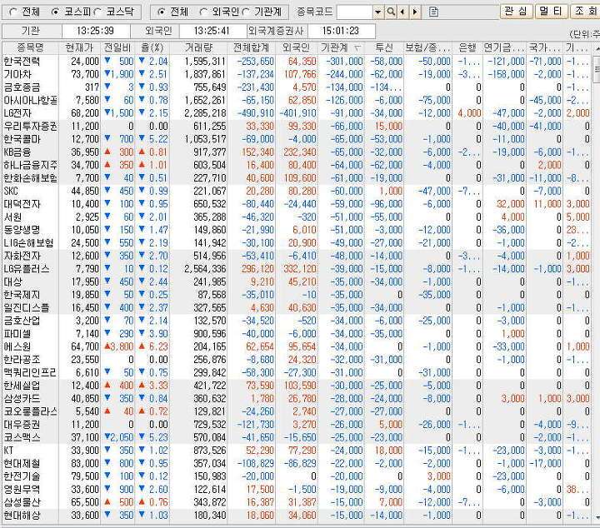Click the 외국인 column header
Image resolution: width=600 pixels, height=528 pixels.
(x=296, y=47)
